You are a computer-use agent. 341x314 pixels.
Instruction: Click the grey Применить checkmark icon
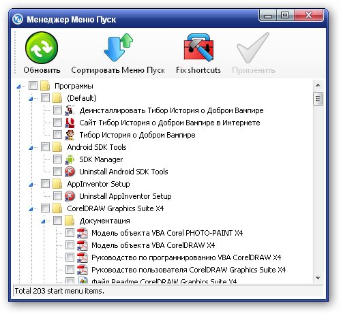[x=253, y=48]
